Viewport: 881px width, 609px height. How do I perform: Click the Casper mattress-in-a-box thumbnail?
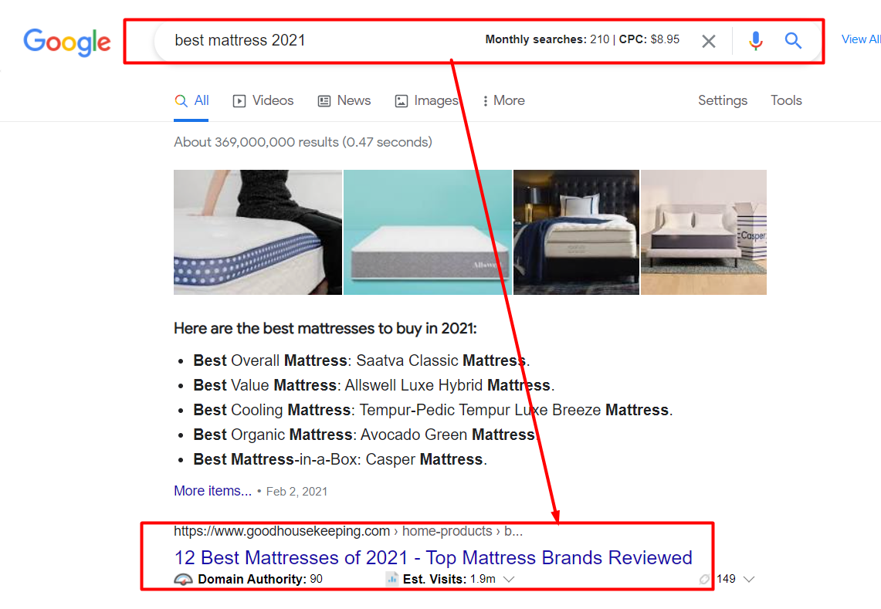[x=703, y=232]
